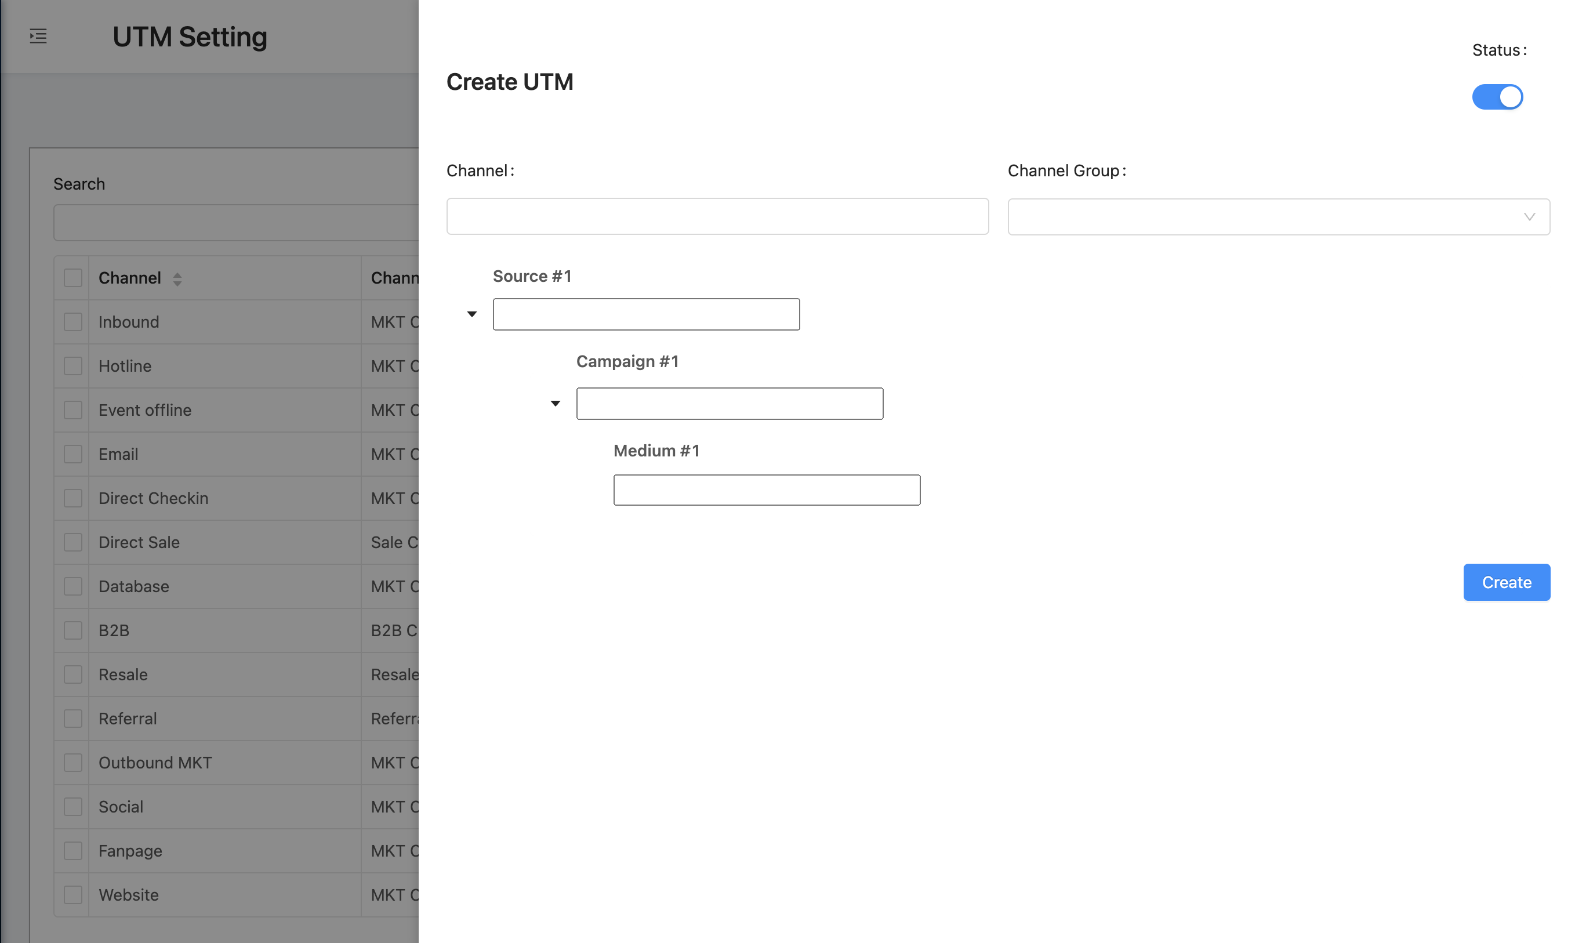Screen dimensions: 1575x943
Task: Check the Referral row checkbox
Action: click(x=73, y=719)
